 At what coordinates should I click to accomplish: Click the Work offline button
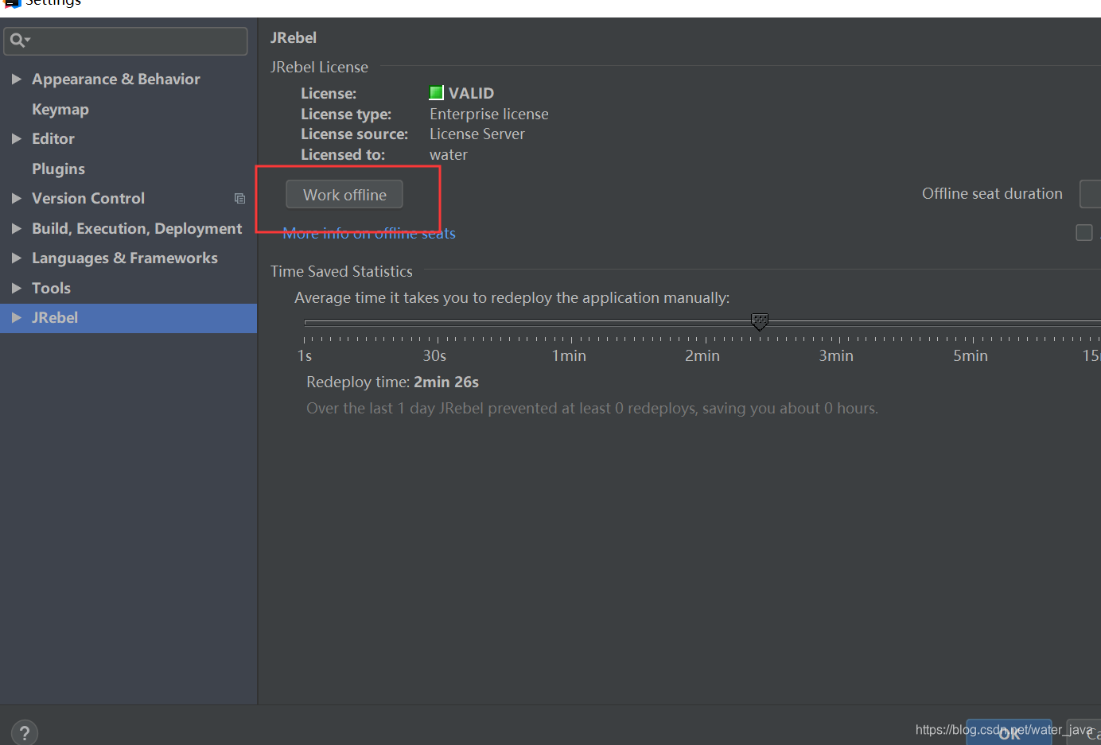[344, 195]
